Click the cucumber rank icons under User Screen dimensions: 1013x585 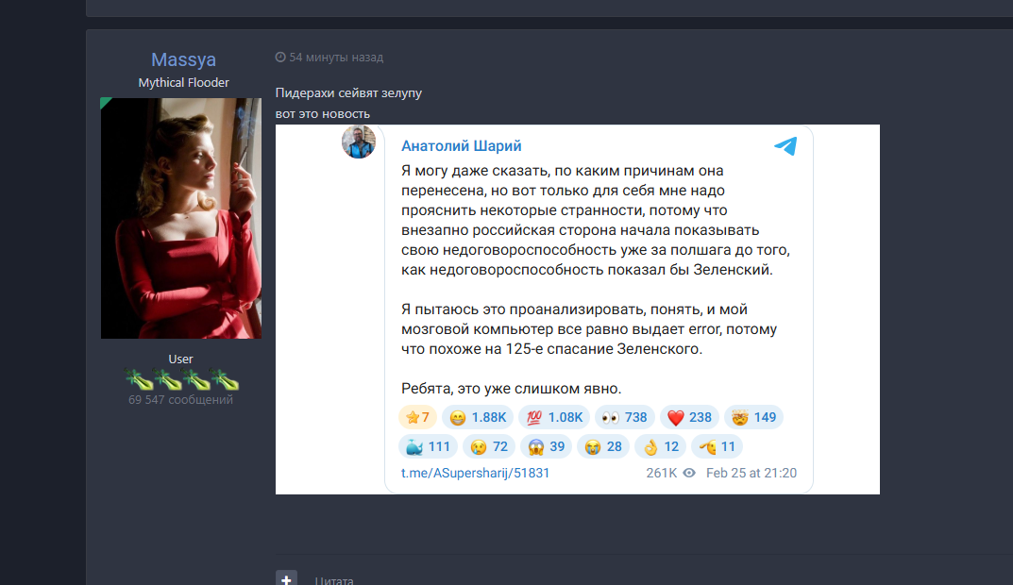tap(181, 379)
